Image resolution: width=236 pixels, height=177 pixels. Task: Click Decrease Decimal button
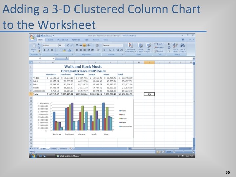[121, 50]
